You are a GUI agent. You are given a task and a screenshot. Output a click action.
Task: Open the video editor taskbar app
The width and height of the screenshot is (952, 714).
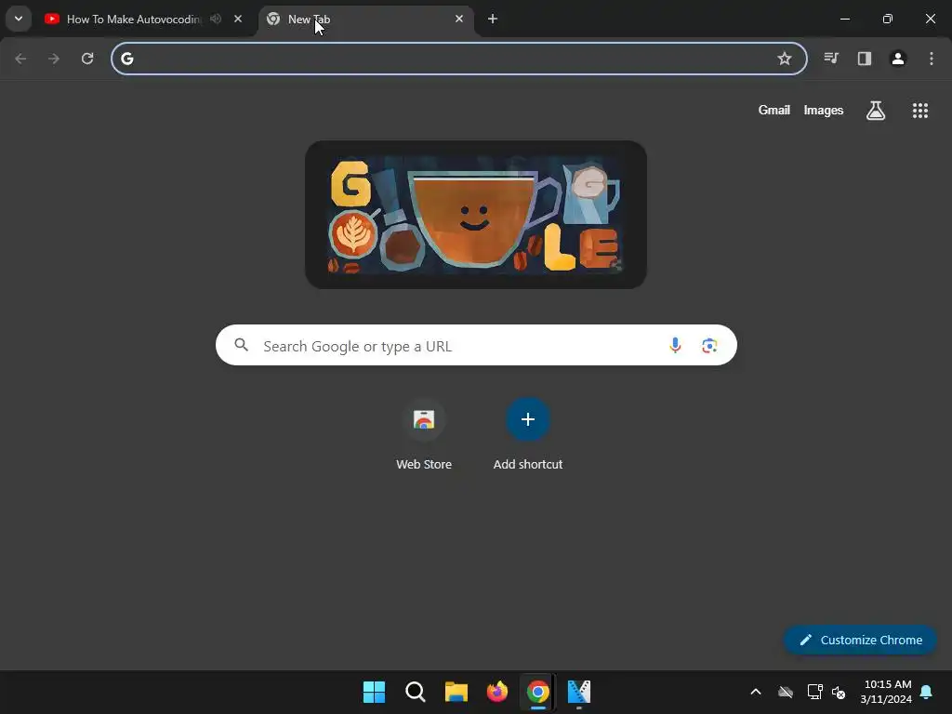point(579,692)
